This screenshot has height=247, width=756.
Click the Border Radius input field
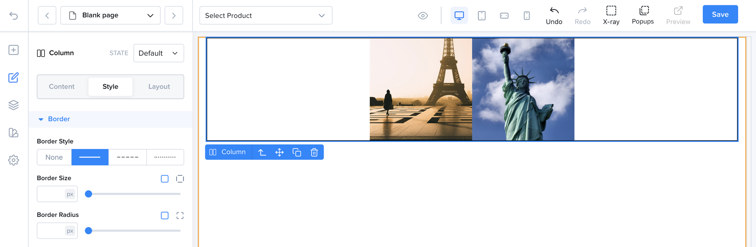tap(57, 230)
